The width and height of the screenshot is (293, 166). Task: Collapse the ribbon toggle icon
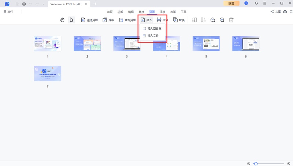click(291, 12)
